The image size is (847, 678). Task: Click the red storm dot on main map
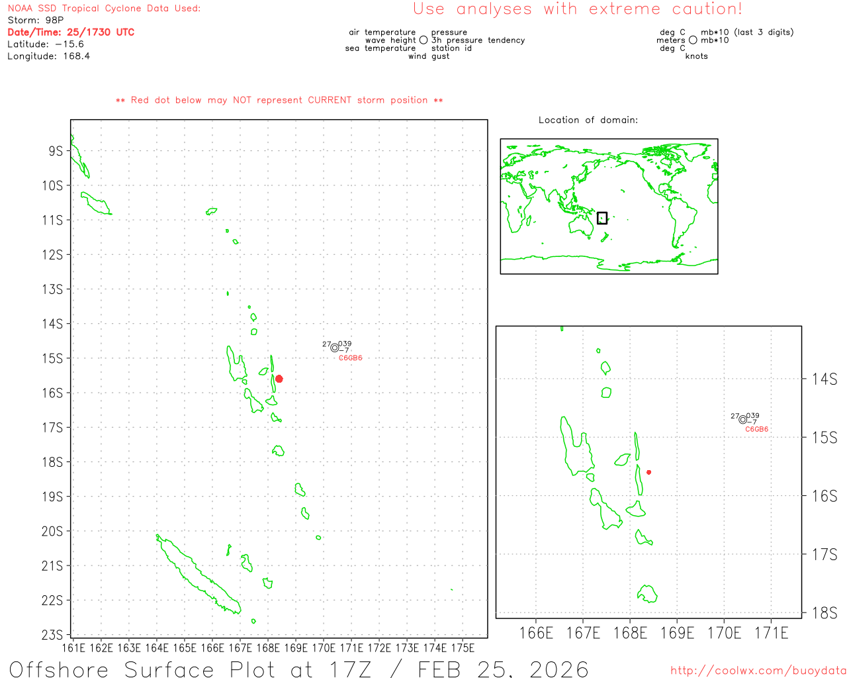coord(279,379)
